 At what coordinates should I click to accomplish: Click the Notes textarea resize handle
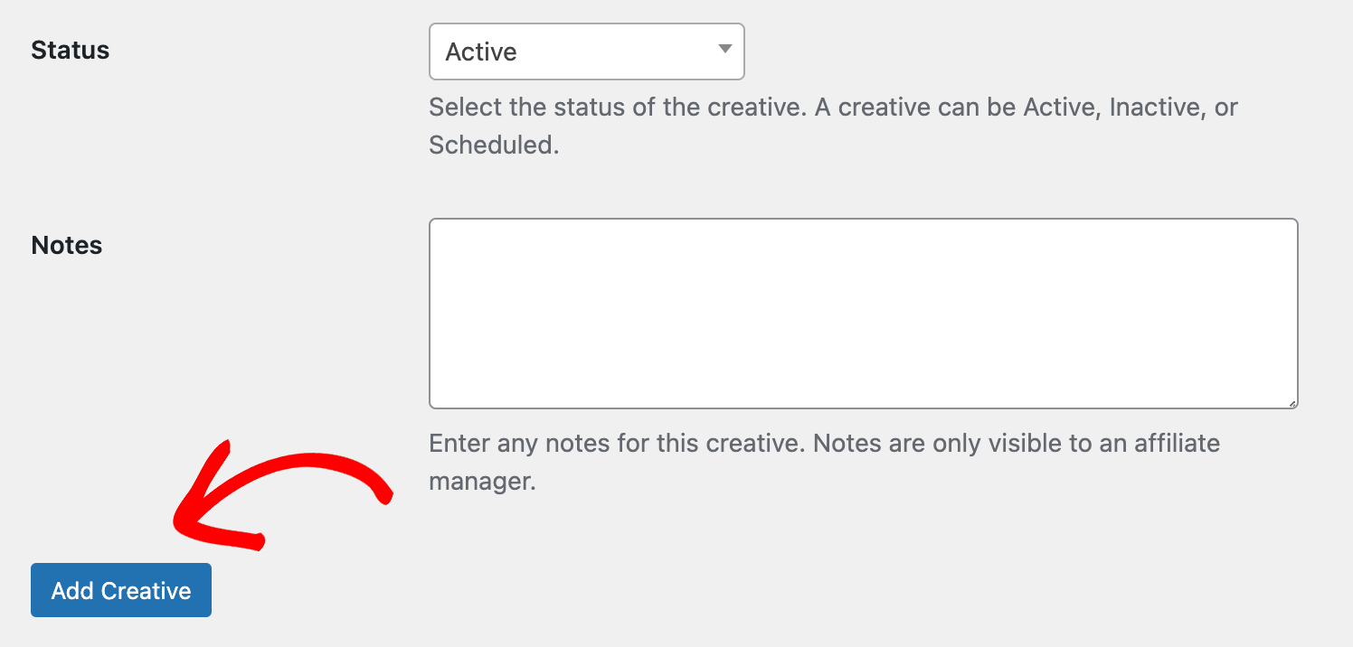[x=1291, y=402]
